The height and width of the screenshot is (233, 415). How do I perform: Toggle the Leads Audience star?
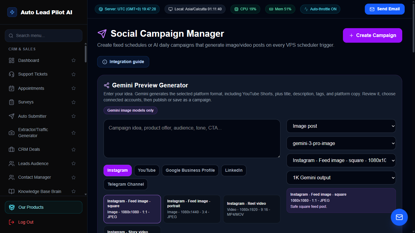74,164
